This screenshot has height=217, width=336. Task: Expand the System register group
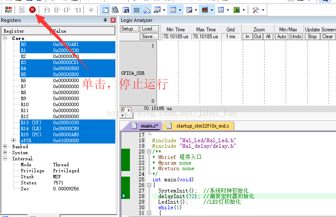click(x=5, y=153)
